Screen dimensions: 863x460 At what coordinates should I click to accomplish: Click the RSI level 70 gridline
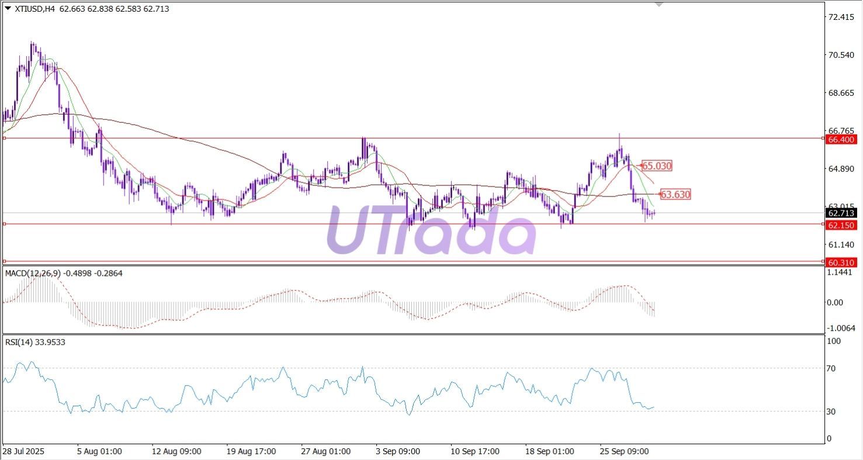click(x=409, y=368)
